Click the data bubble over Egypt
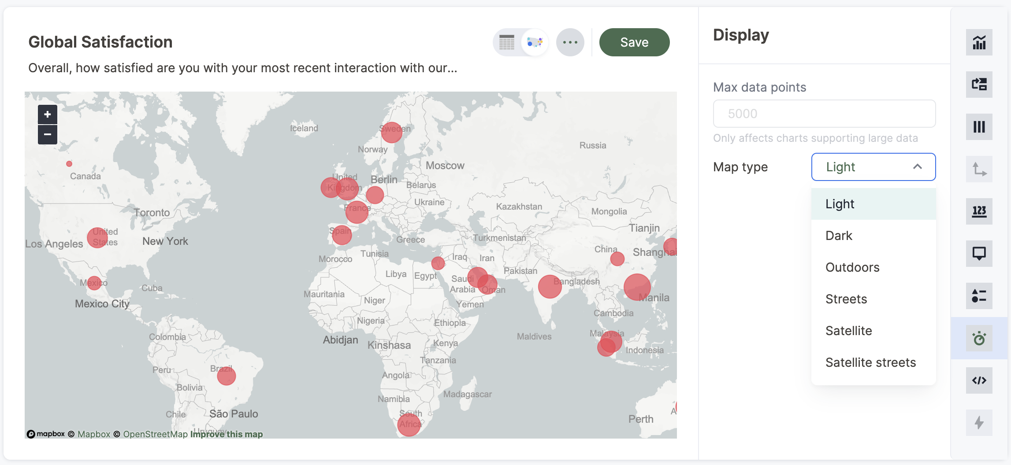1011x465 pixels. 438,263
